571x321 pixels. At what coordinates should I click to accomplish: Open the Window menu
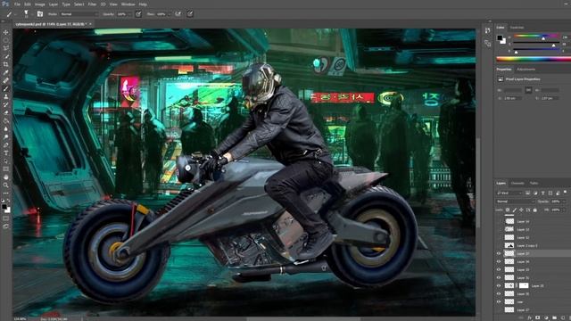(x=128, y=4)
